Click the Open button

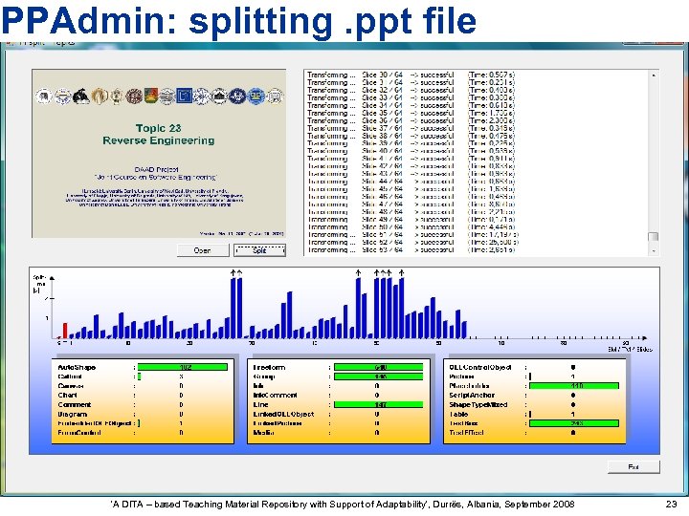(x=203, y=250)
